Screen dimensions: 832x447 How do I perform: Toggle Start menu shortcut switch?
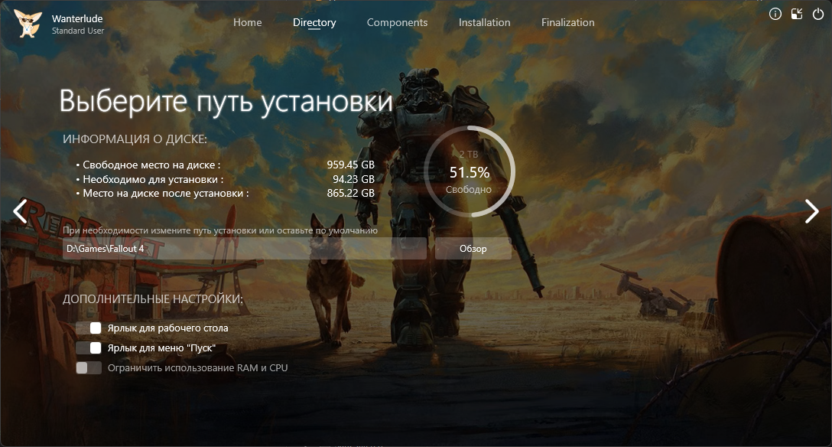point(89,347)
